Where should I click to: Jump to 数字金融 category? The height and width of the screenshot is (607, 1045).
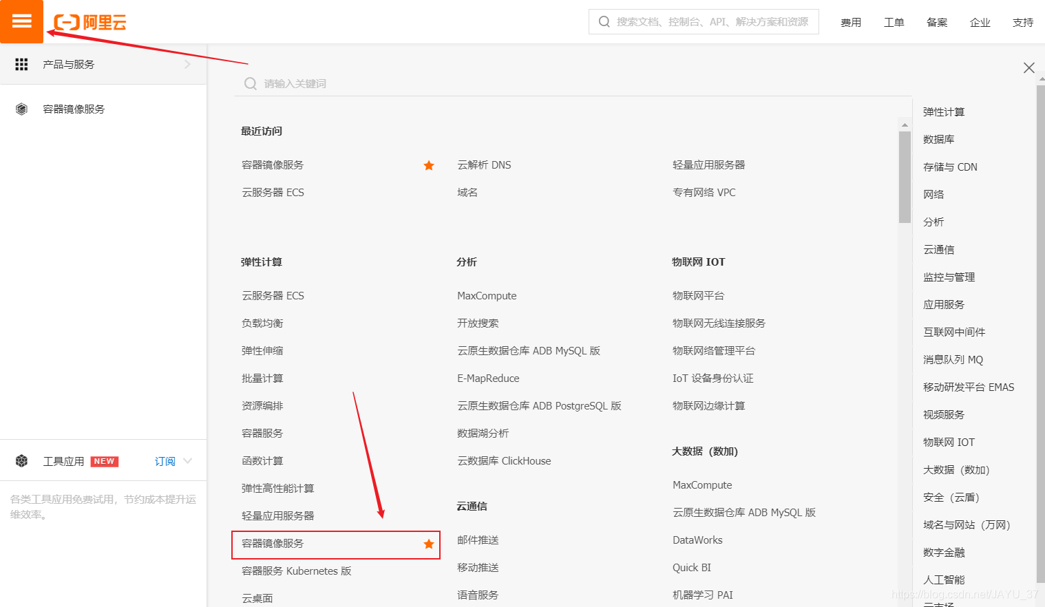coord(944,553)
